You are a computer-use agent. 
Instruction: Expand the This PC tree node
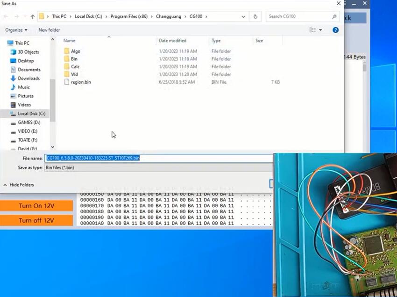[4, 43]
